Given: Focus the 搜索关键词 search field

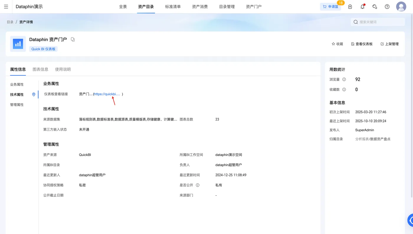Looking at the screenshot, I should pyautogui.click(x=378, y=22).
